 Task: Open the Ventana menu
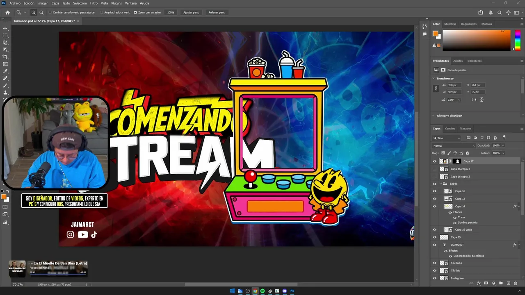click(131, 3)
